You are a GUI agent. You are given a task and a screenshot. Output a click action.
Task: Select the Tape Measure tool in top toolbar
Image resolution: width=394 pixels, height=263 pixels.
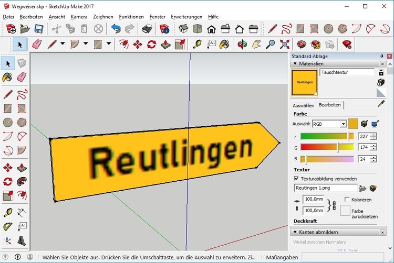coord(197,45)
